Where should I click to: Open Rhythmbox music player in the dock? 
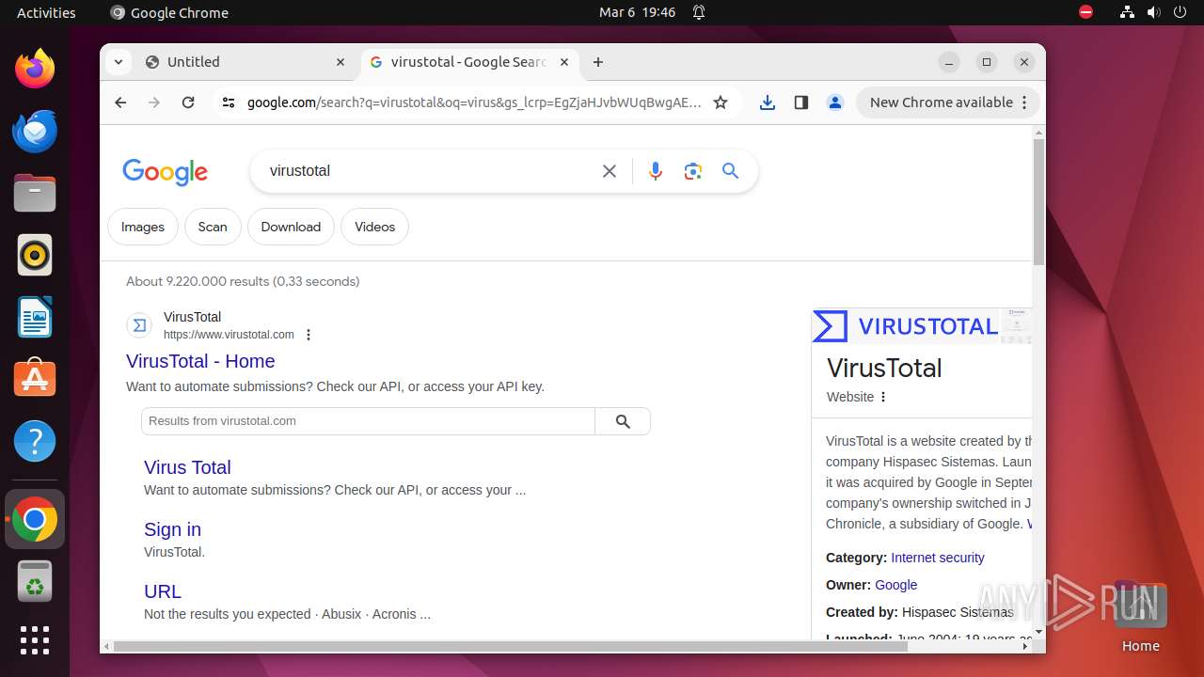coord(35,255)
